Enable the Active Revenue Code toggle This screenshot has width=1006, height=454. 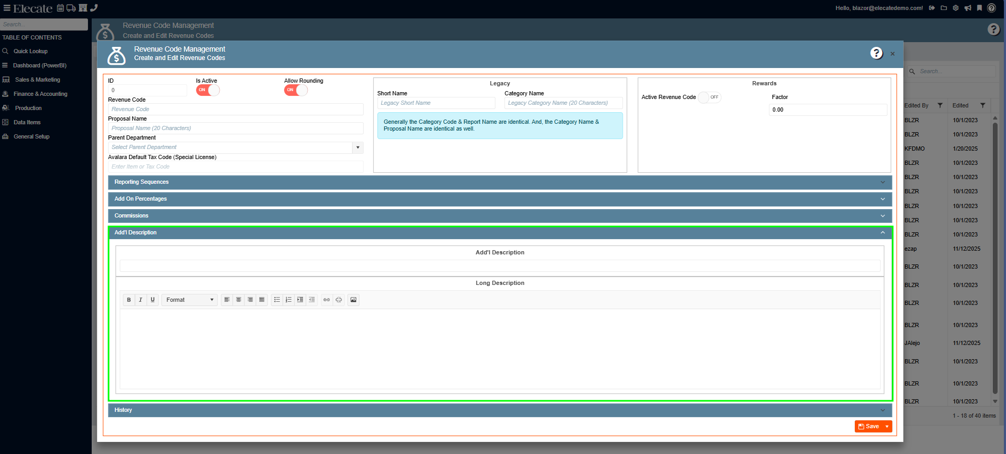coord(709,97)
